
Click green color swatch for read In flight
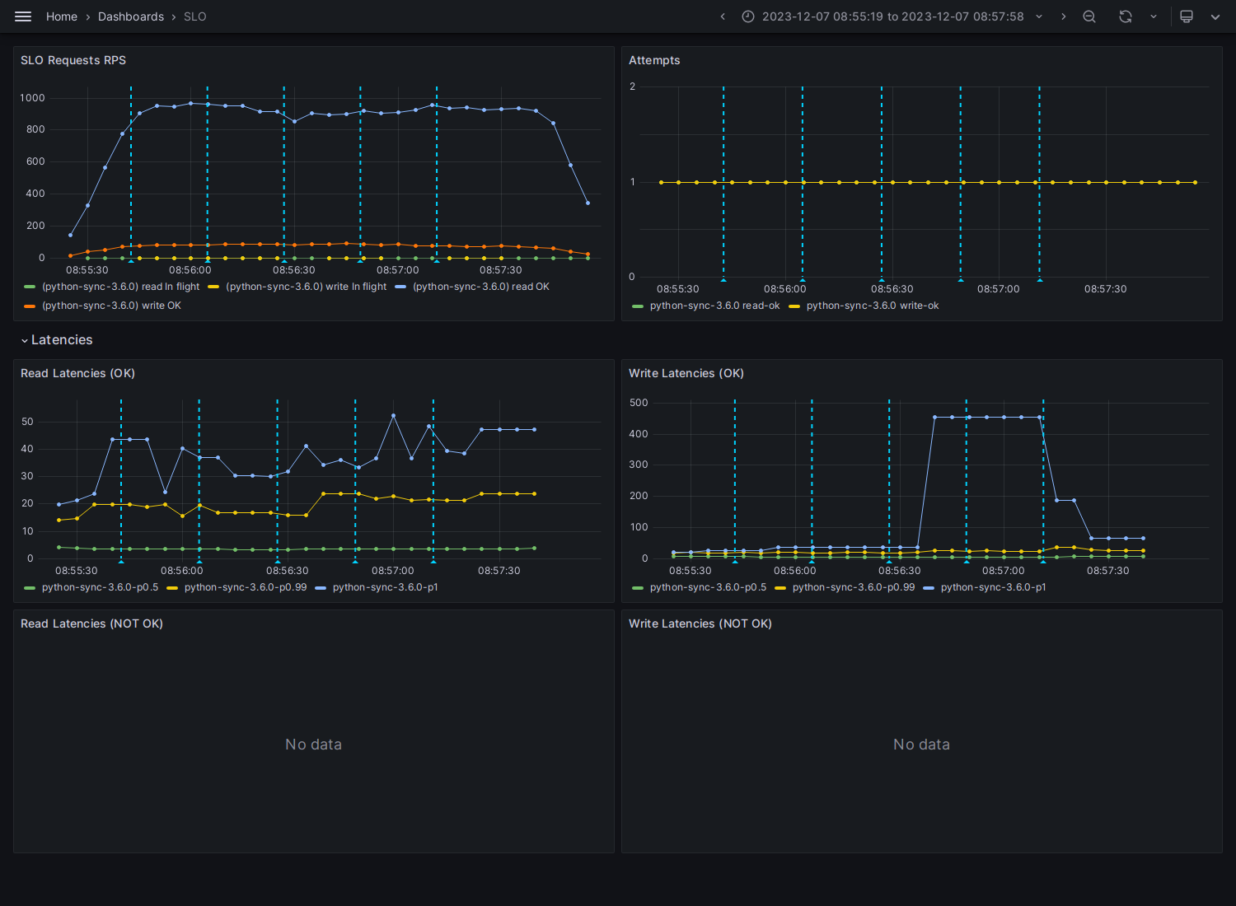click(x=30, y=287)
